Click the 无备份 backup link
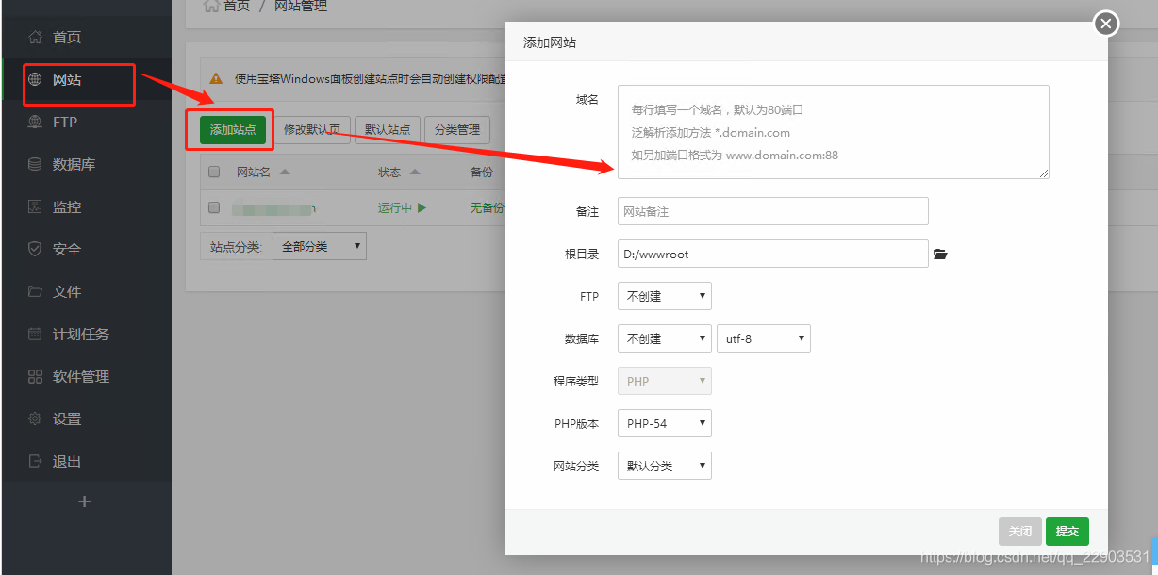 [487, 207]
